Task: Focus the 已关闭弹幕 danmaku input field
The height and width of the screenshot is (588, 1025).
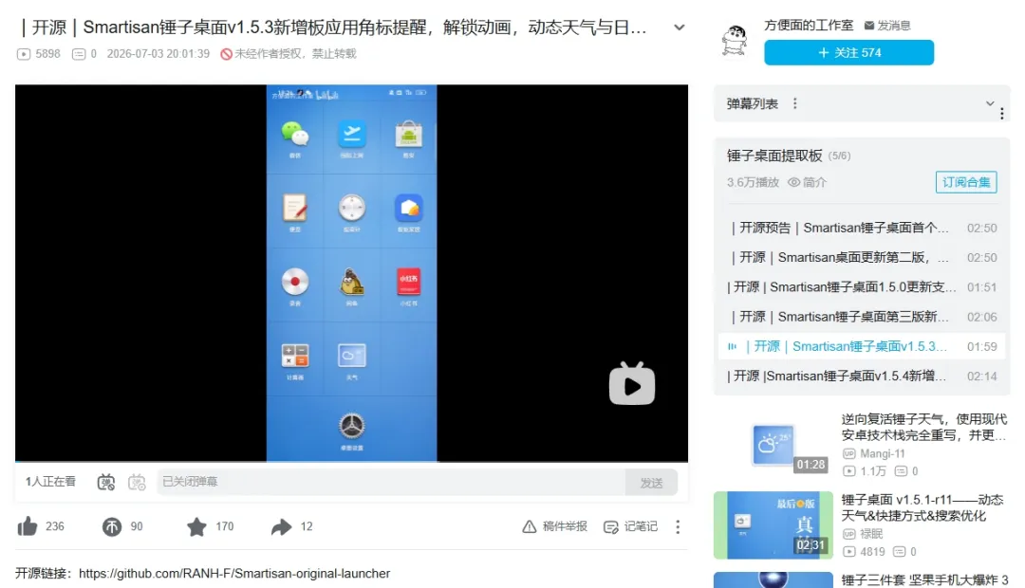Action: (x=391, y=482)
